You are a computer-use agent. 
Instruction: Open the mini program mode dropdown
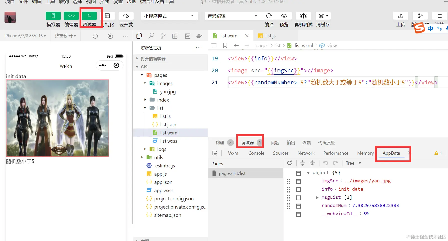tap(169, 16)
